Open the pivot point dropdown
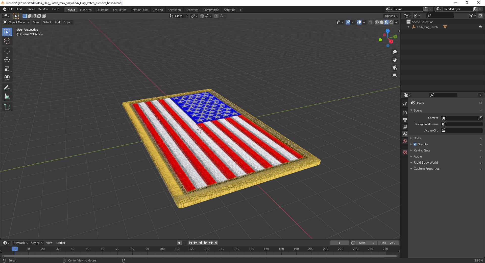Viewport: 485px width, 263px height. [x=194, y=16]
